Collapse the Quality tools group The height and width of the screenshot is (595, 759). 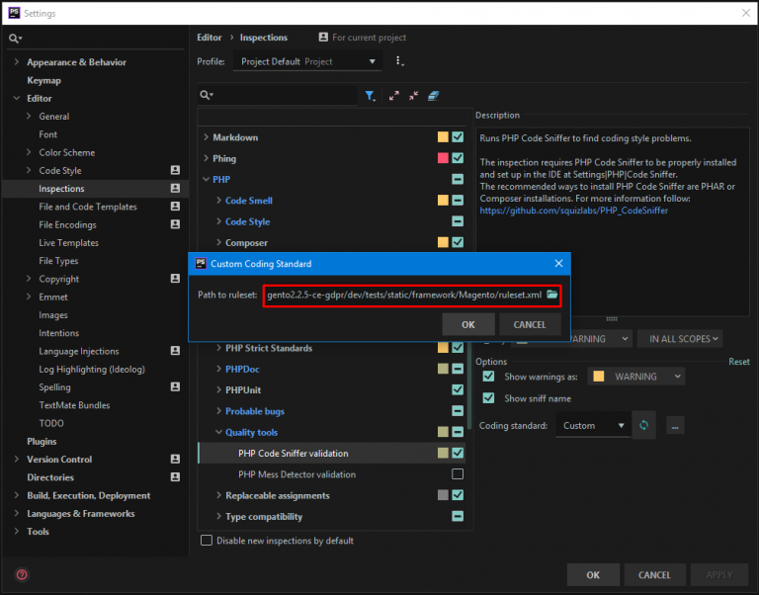218,432
